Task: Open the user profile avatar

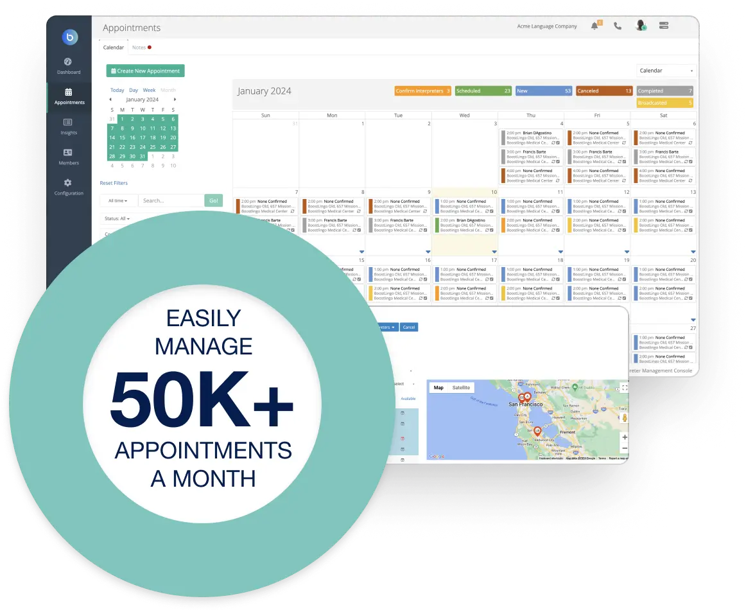Action: (640, 25)
